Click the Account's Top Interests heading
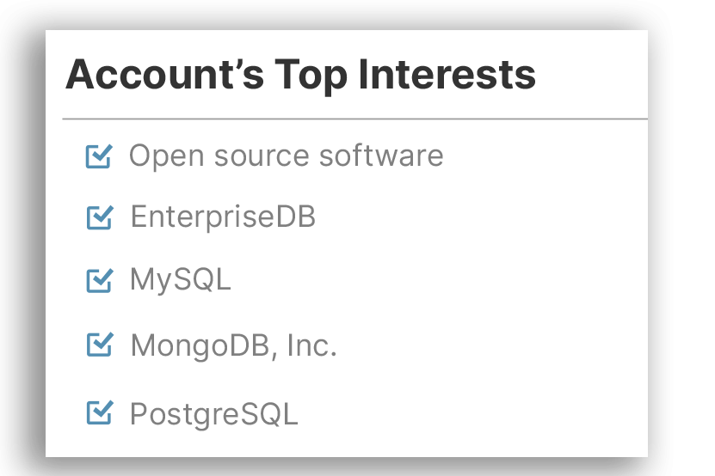 pos(300,74)
